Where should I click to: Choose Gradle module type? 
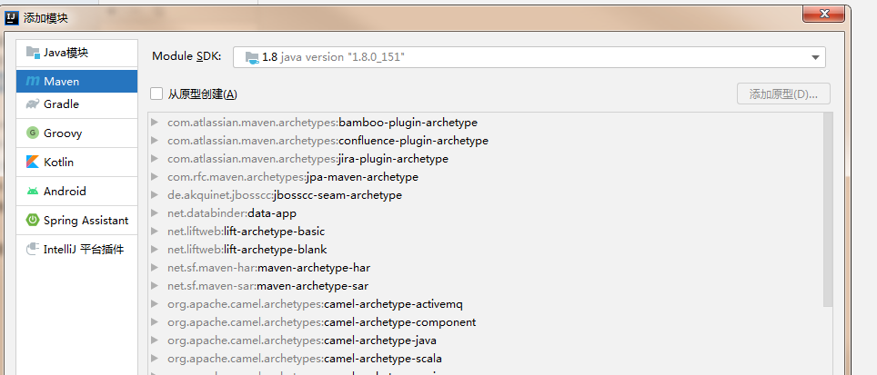77,104
